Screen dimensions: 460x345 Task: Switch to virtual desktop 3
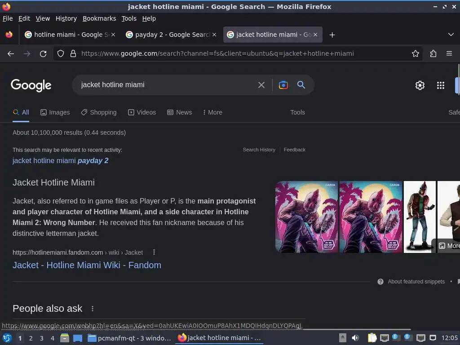[42, 338]
